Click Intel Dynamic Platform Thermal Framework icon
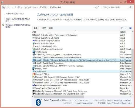Viewport: 135px width, 108px height. click(33, 57)
